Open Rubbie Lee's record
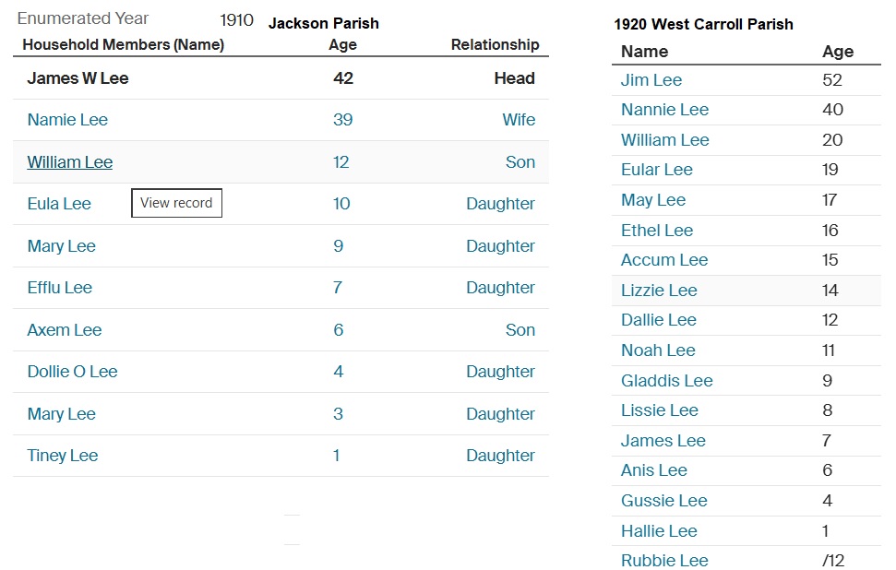896x570 pixels. coord(664,561)
